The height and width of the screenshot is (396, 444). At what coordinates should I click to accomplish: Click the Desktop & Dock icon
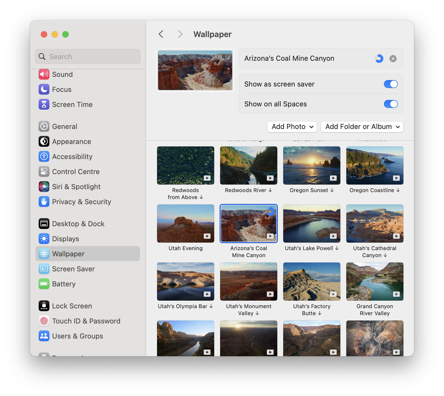(44, 224)
